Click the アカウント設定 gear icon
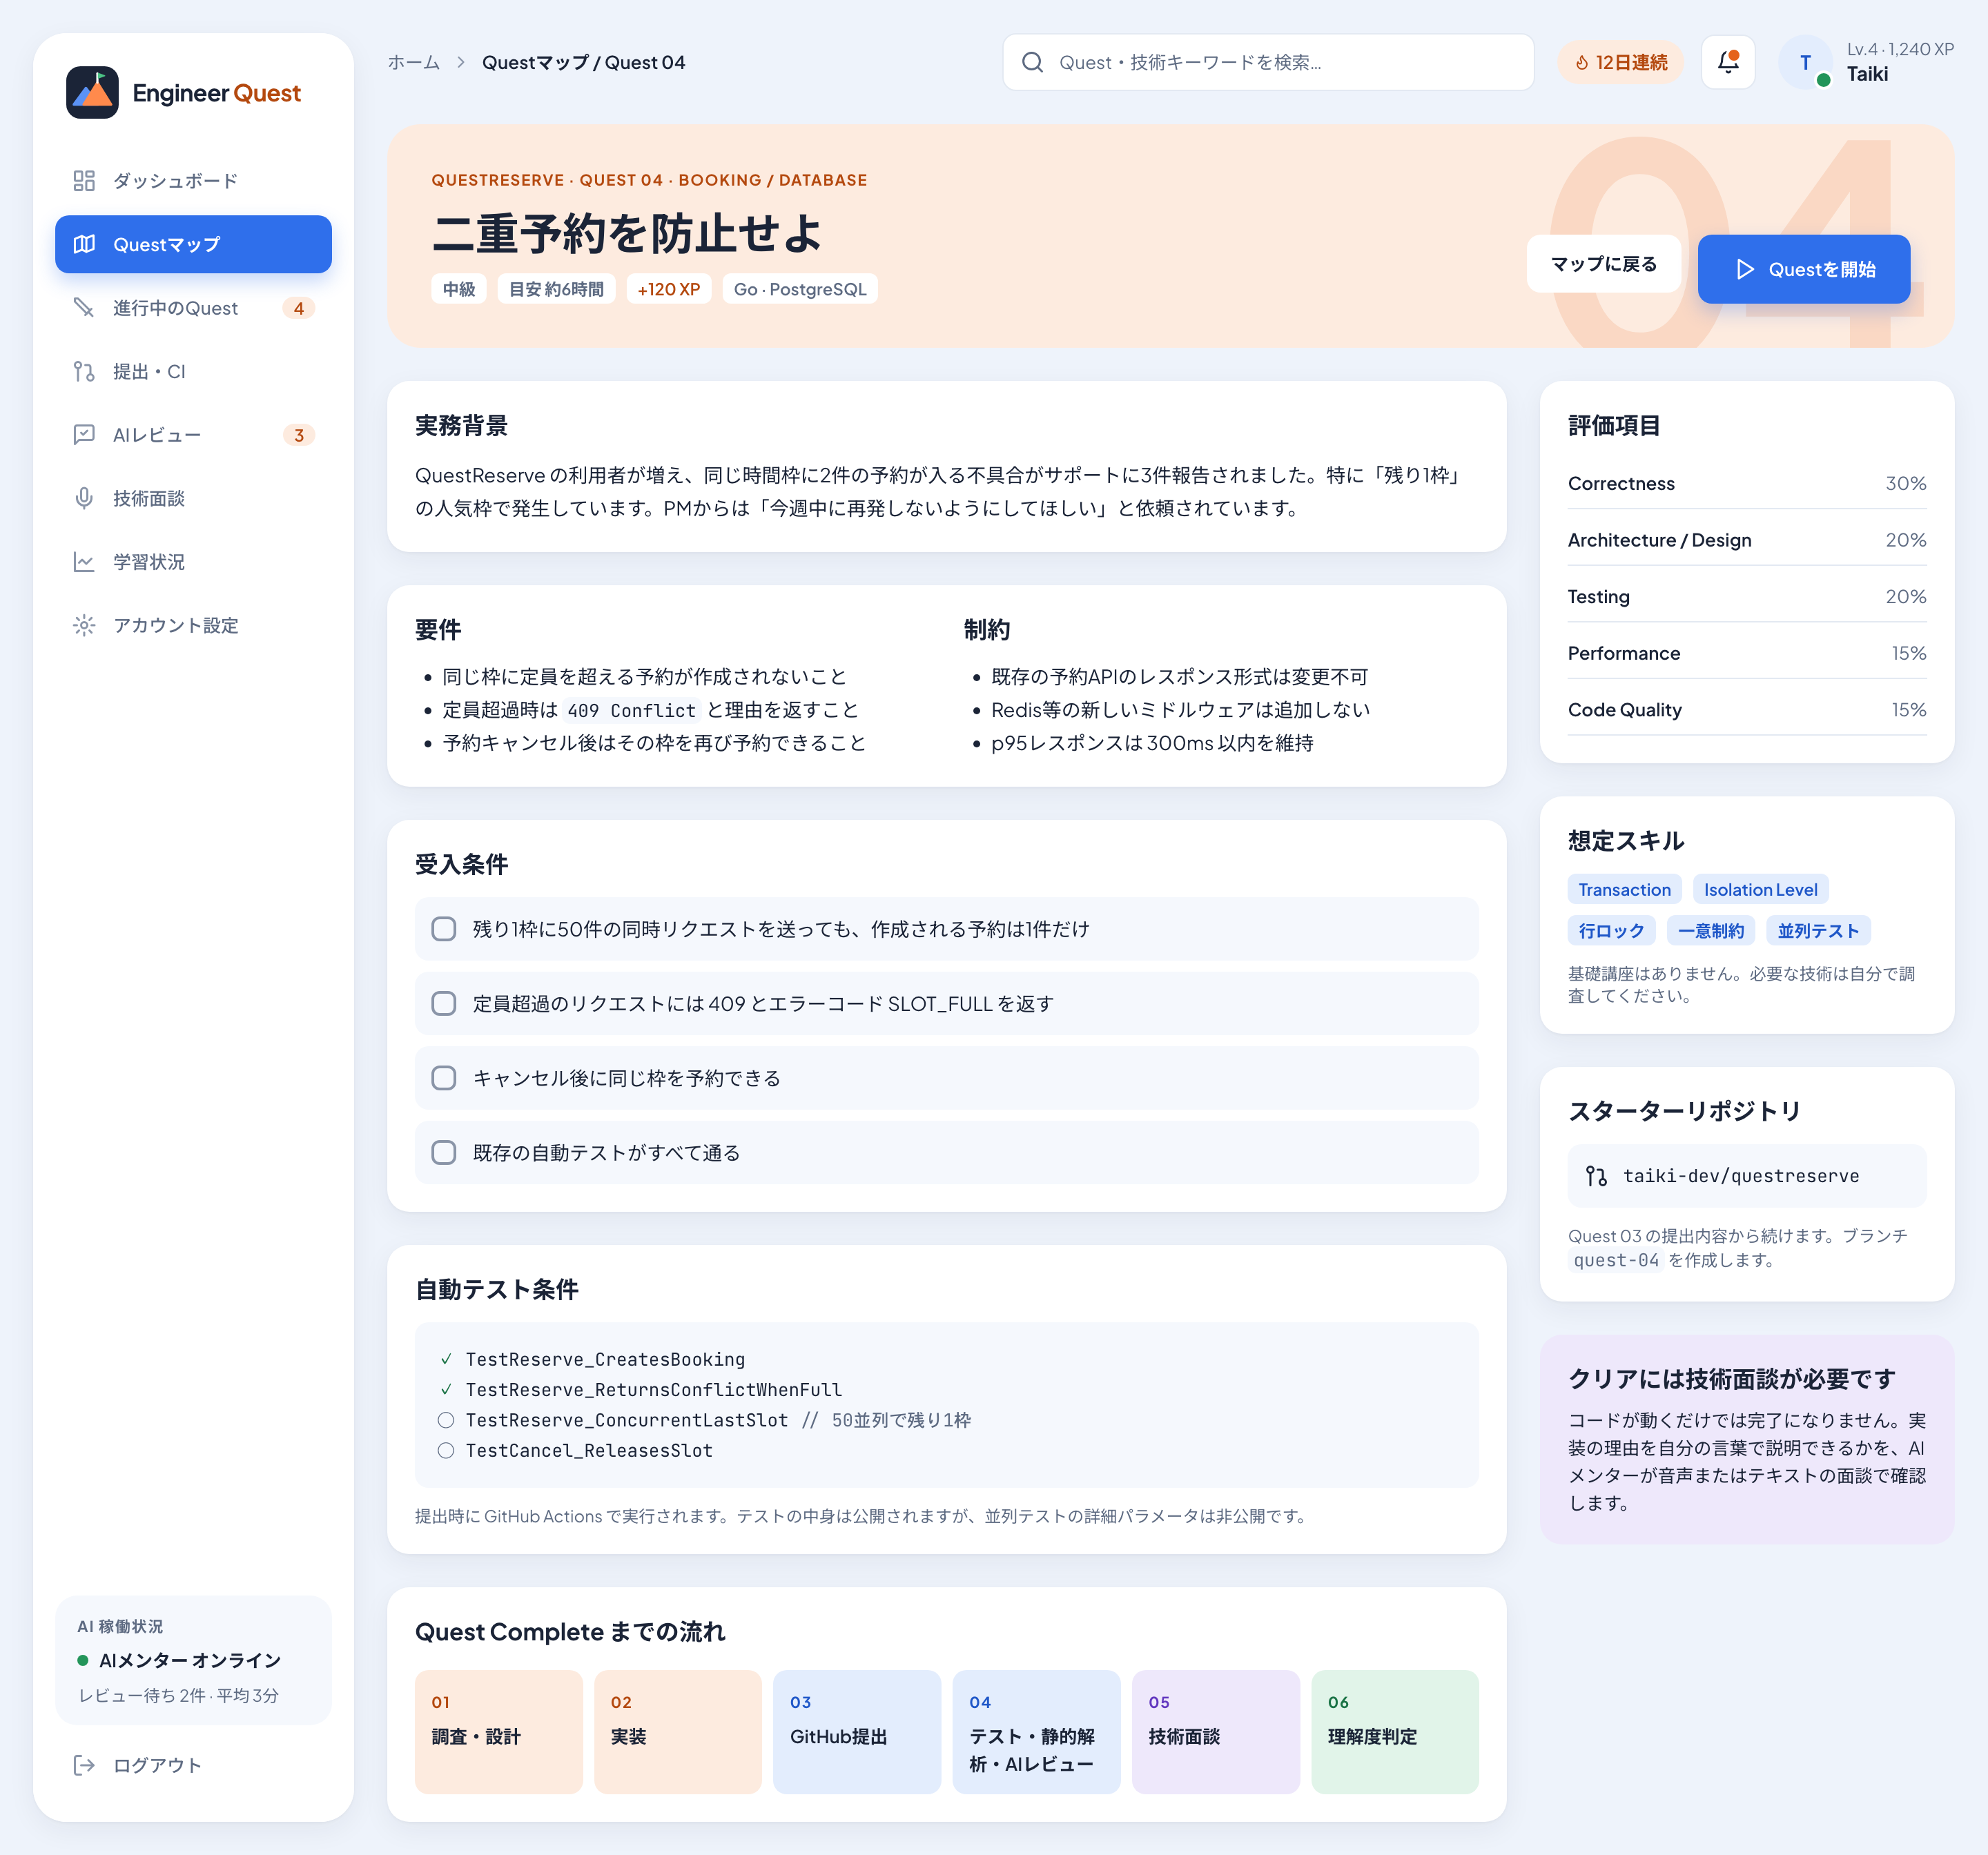Image resolution: width=1988 pixels, height=1855 pixels. (84, 625)
